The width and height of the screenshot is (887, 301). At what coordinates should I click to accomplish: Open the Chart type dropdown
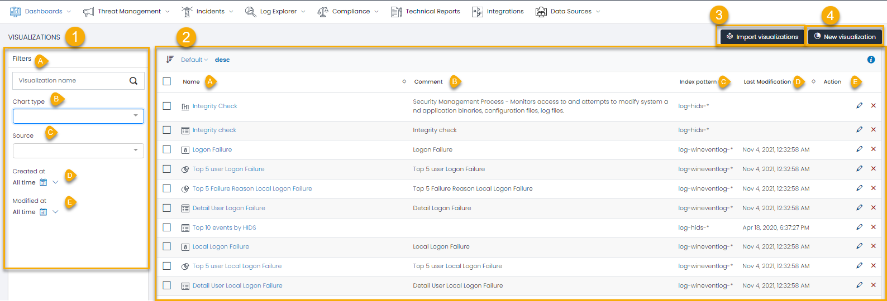(78, 116)
